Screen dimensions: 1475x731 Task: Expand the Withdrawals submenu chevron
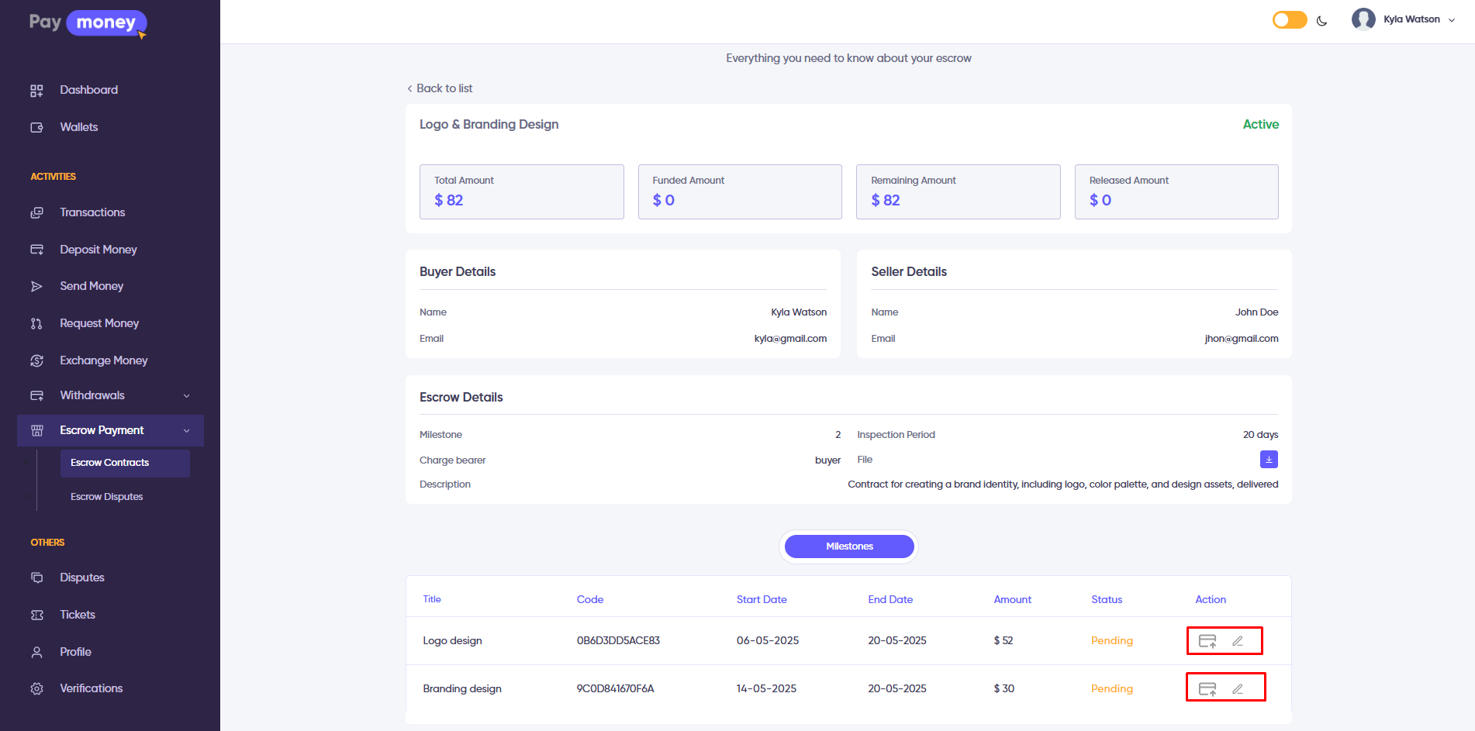pyautogui.click(x=186, y=396)
